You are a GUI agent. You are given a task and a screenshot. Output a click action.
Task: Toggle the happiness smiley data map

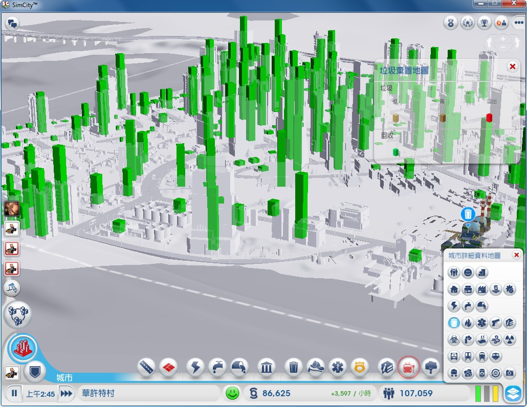point(468,273)
